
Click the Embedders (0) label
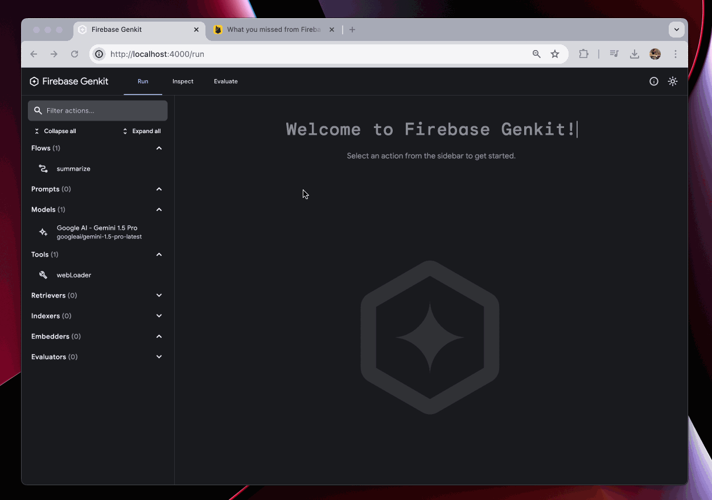[x=56, y=336]
